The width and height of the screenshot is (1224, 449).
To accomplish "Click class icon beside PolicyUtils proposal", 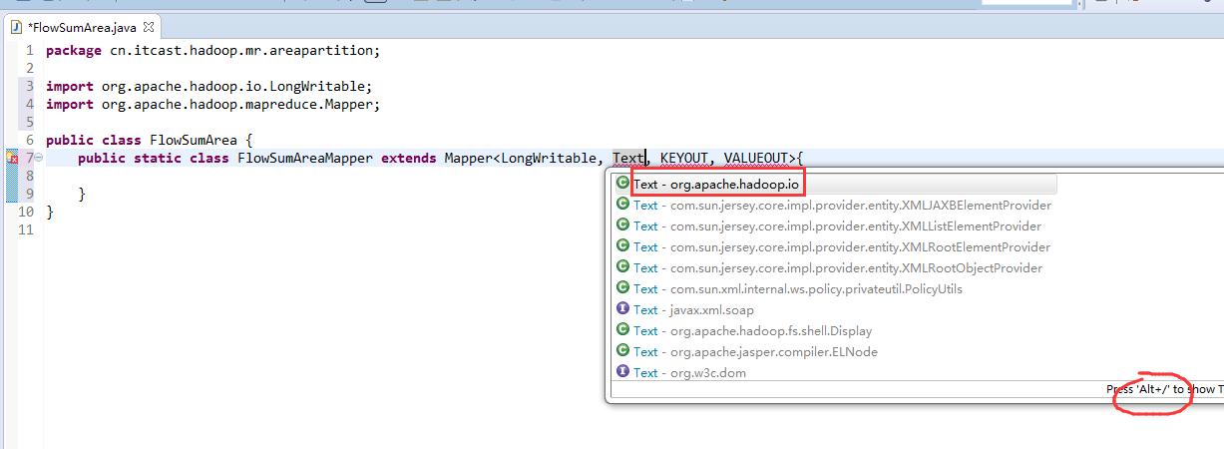I will [623, 287].
